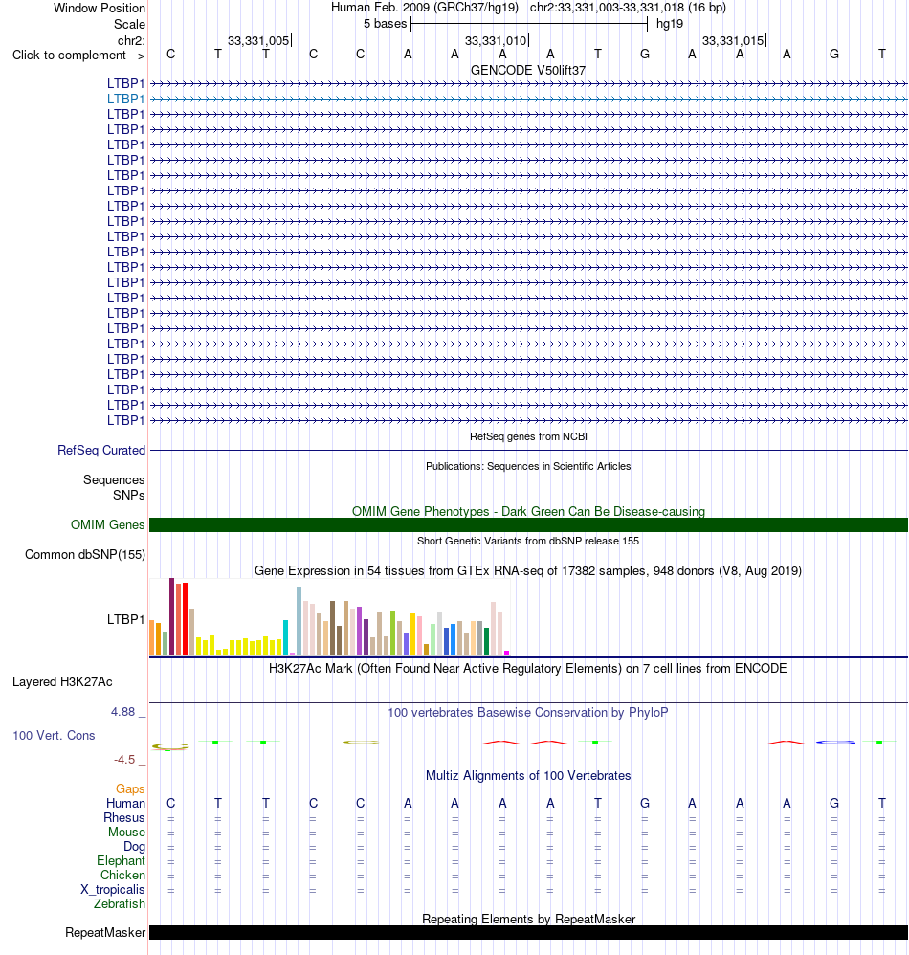Click the LTBP1 label beside expression bar chart
Screen dimensions: 909x955
(x=126, y=619)
